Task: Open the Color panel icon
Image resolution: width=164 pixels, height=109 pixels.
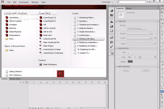Action: pyautogui.click(x=112, y=11)
